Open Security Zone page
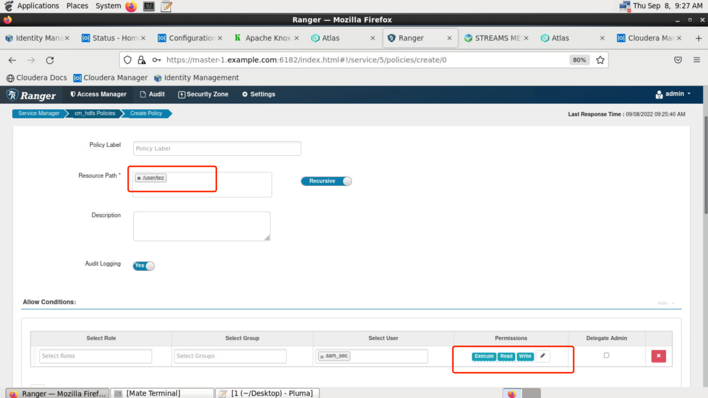This screenshot has width=708, height=398. click(203, 94)
